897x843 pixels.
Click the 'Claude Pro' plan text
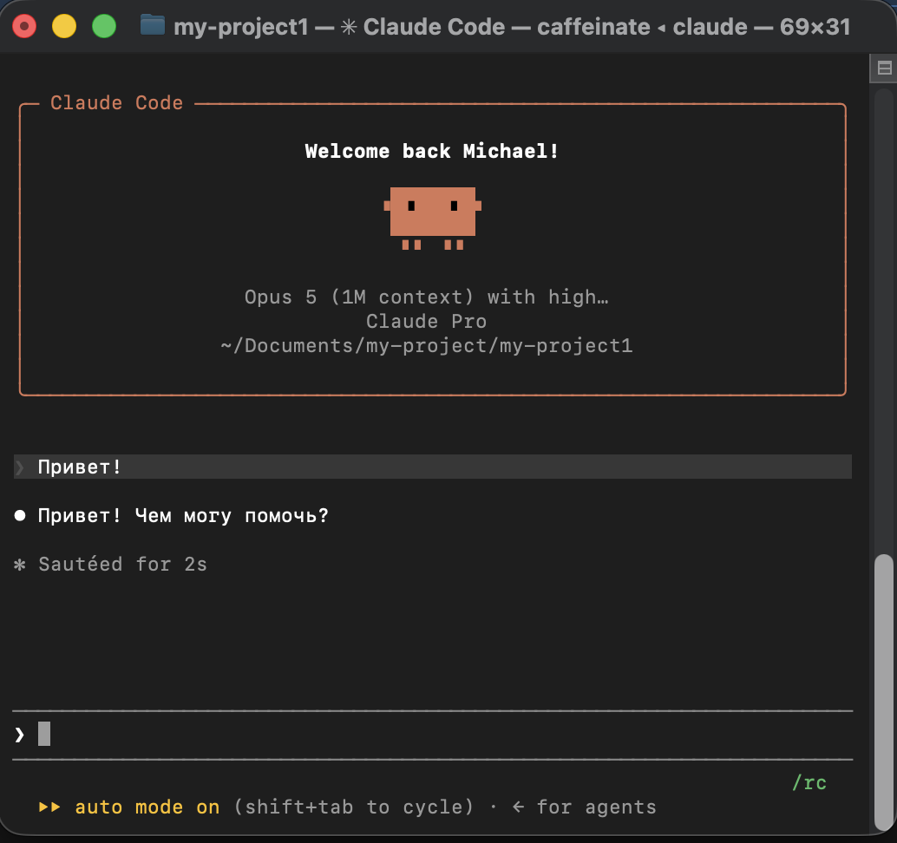coord(426,322)
